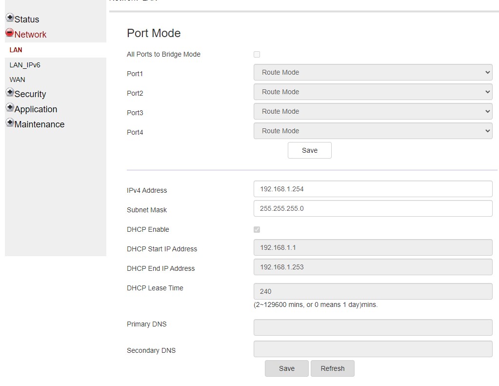Open the Port2 mode dropdown
Image resolution: width=499 pixels, height=386 pixels.
[x=373, y=92]
